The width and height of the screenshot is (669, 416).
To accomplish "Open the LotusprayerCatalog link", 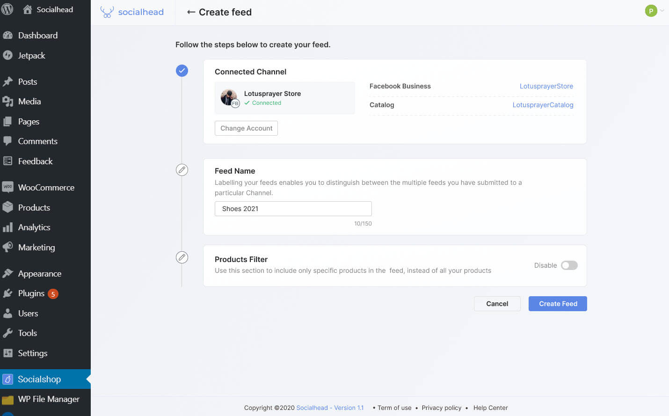I will 543,105.
